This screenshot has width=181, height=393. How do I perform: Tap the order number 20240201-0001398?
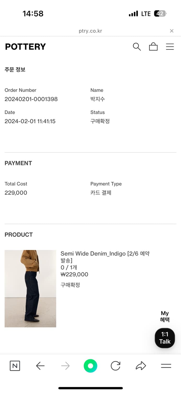(x=31, y=99)
